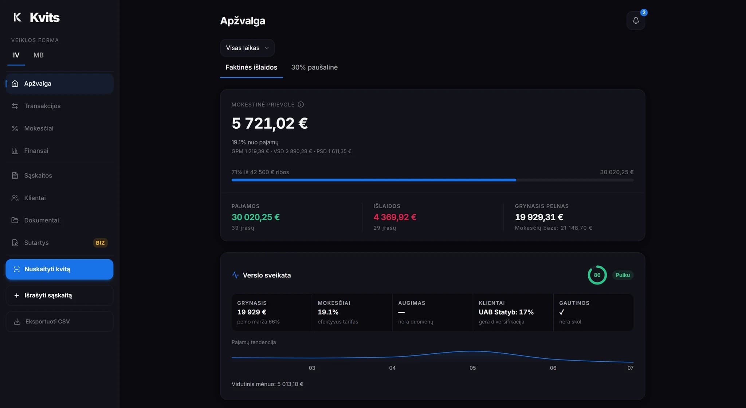Select the Faktinės išlaidos tab
This screenshot has width=746, height=408.
click(x=251, y=67)
